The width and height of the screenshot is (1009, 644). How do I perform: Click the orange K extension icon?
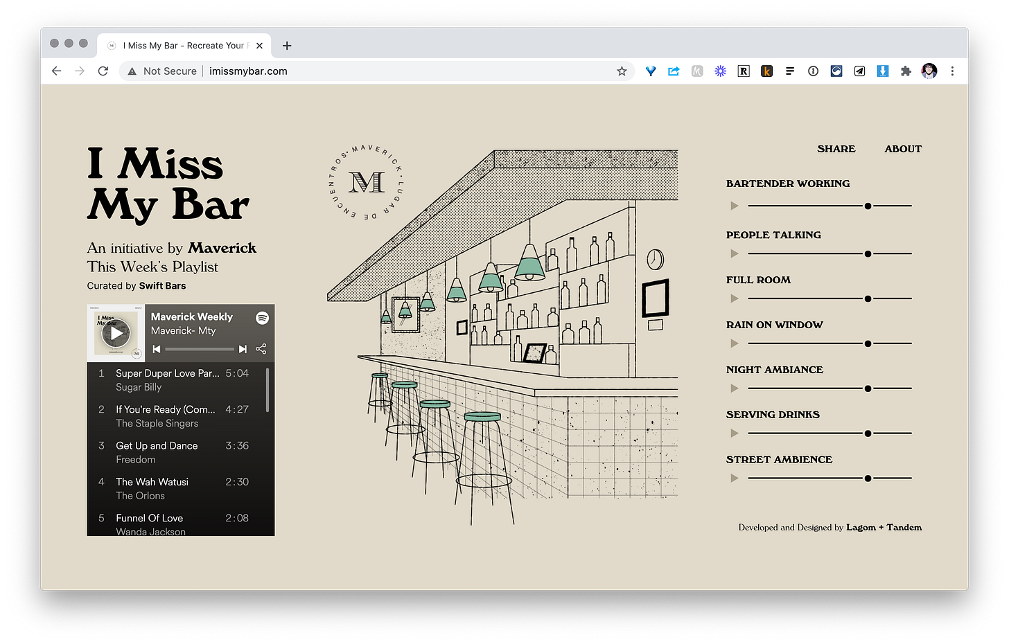pyautogui.click(x=766, y=71)
